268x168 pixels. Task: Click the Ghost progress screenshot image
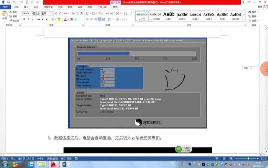[138, 83]
